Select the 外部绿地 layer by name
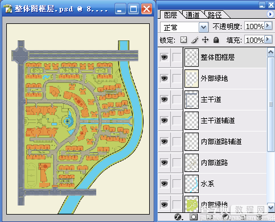275x222 pixels. point(214,79)
